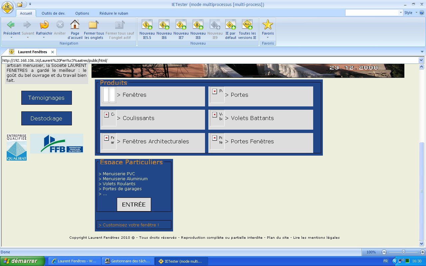Click the Suivant forward arrow icon
Viewport: 426px width, 266px height.
pyautogui.click(x=27, y=25)
